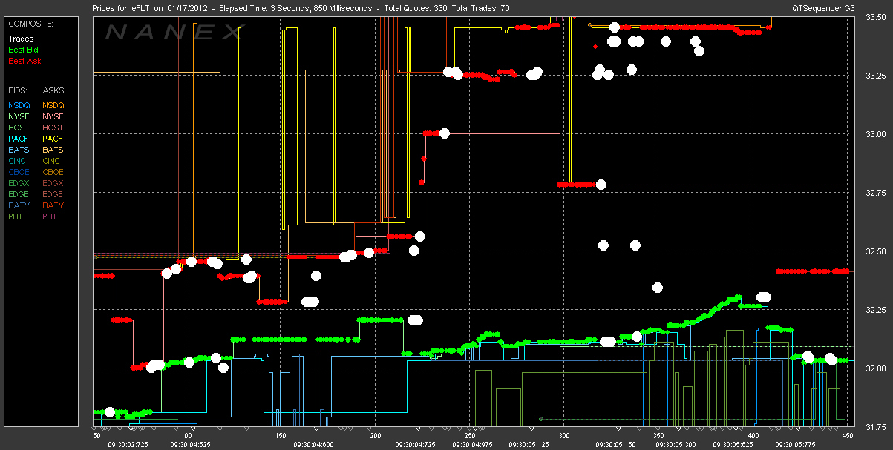Click the 33.50 price axis label
The width and height of the screenshot is (893, 450).
(x=875, y=19)
